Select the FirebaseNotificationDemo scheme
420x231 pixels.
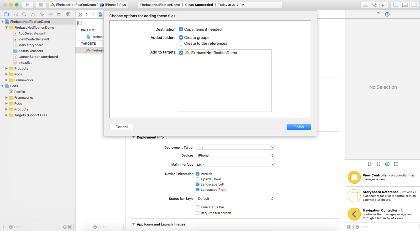[x=73, y=5]
